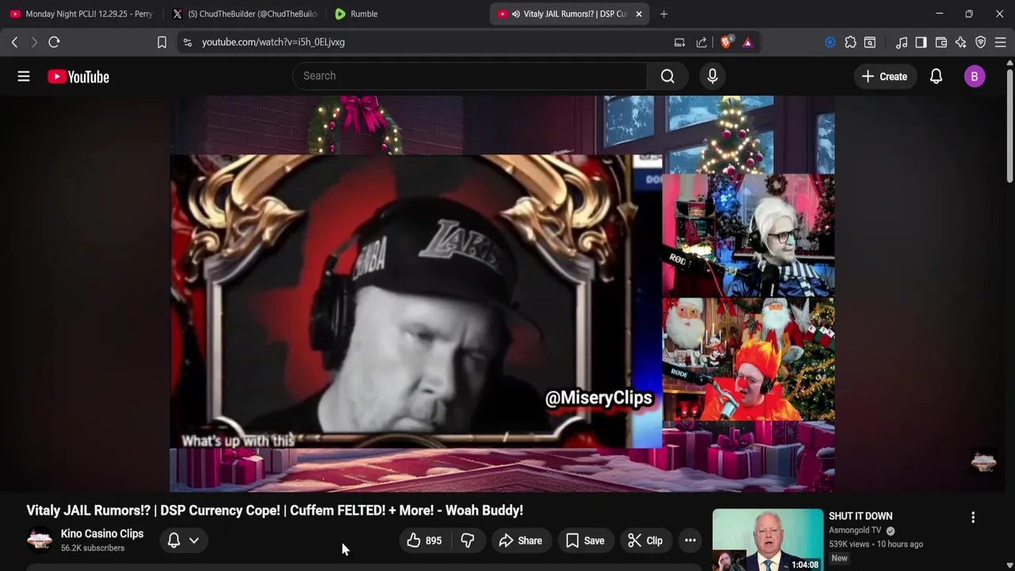Reload the current page

point(54,42)
